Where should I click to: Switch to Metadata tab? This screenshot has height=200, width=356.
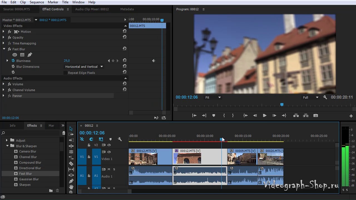click(127, 9)
